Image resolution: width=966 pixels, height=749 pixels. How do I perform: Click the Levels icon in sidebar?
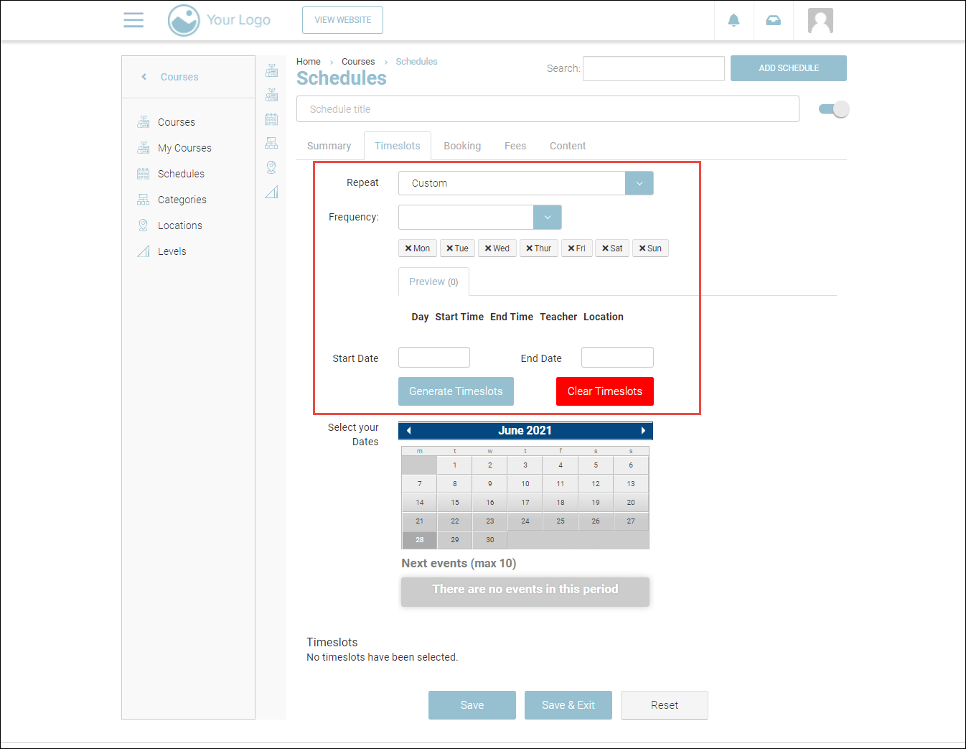(144, 251)
